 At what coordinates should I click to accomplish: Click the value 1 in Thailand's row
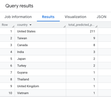[x=94, y=79]
